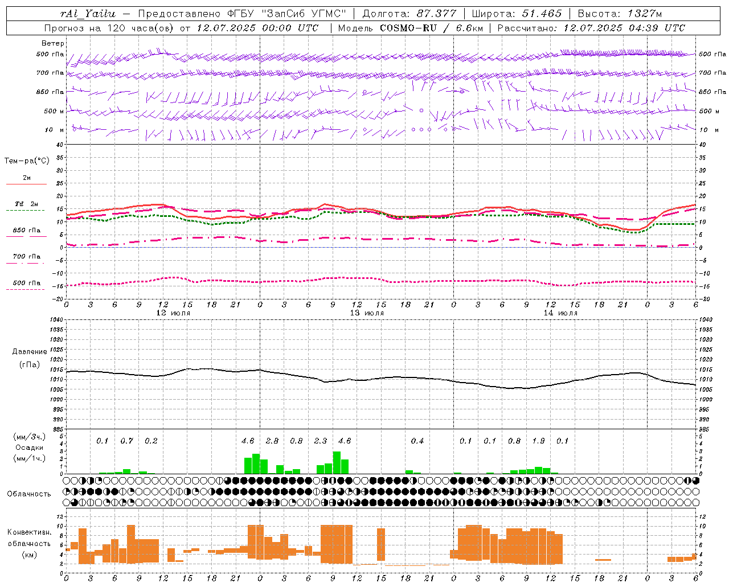Viewport: 729px width, 583px height.
Task: Click the Конвективн. convective cloud label
Action: 30,532
